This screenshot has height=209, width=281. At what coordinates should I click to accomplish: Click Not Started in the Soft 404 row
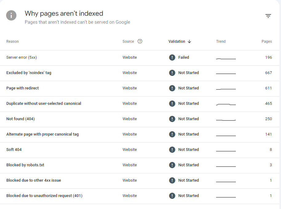[188, 150]
